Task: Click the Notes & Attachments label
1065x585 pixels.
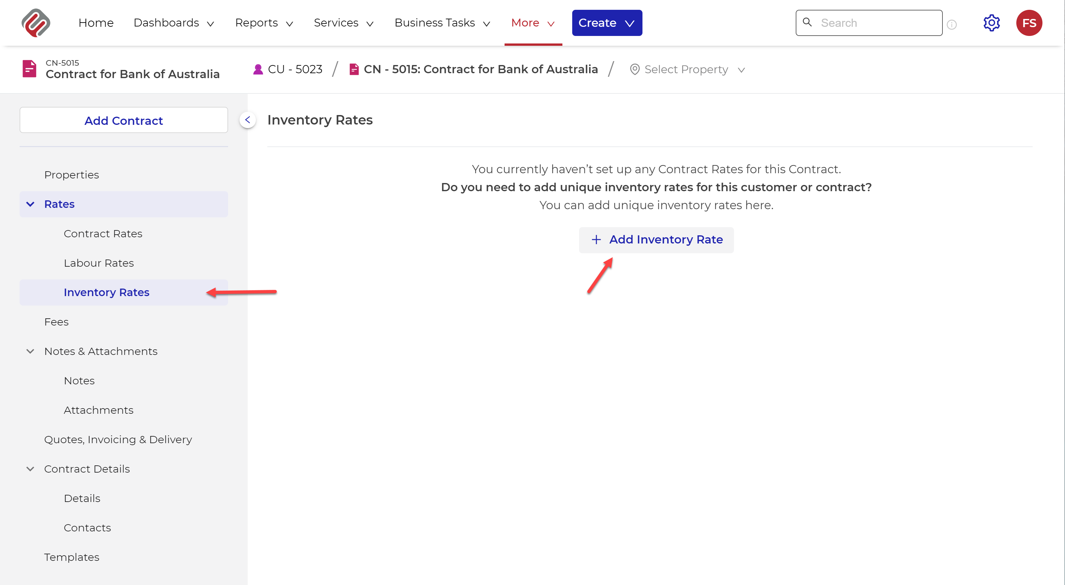Action: pos(100,351)
